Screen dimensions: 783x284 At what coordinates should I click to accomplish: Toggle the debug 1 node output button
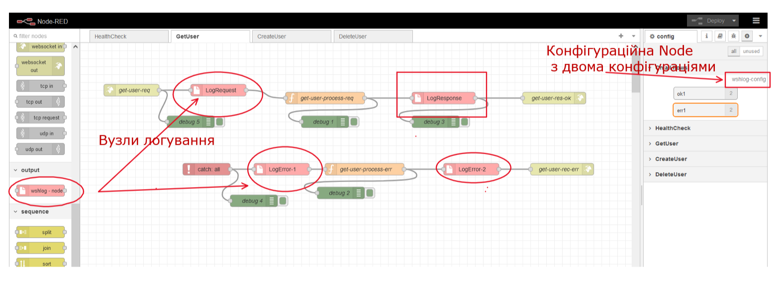point(354,122)
